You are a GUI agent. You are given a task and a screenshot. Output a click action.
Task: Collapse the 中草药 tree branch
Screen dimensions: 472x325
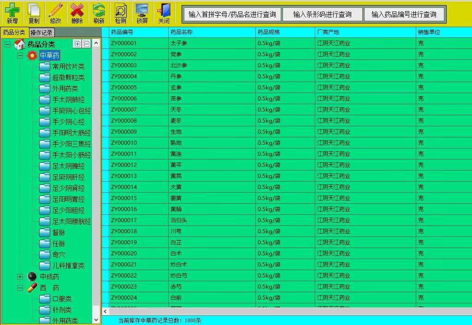point(20,55)
